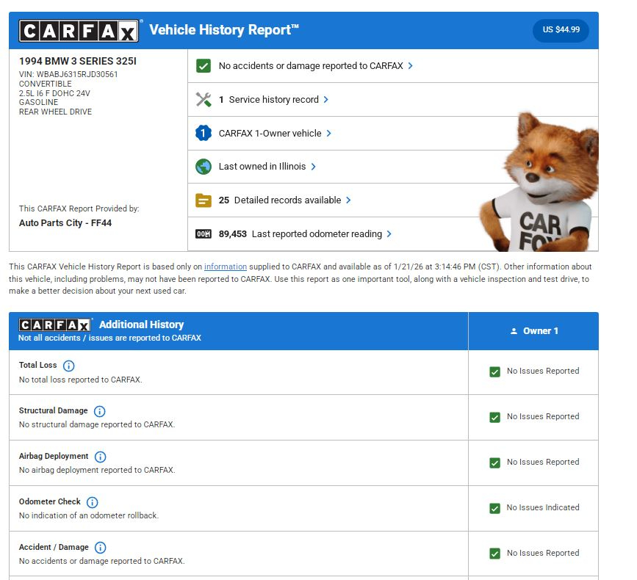
Task: Click the odometer reading icon
Action: point(204,234)
